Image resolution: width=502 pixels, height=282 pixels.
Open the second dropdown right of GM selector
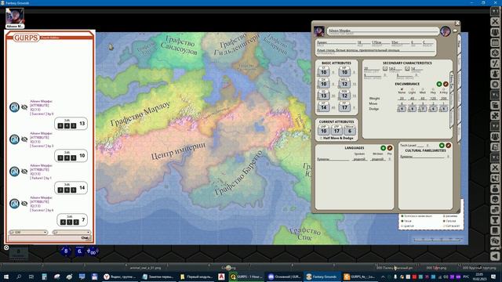point(71,232)
